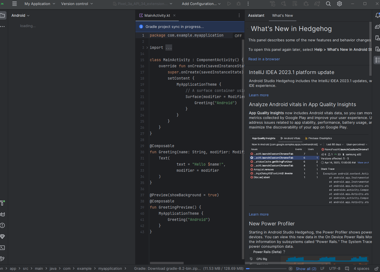Click Learn more above New Power Profiler

[259, 214]
